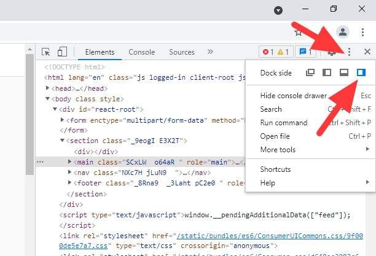
Task: Expand the More tools submenu
Action: pos(310,150)
